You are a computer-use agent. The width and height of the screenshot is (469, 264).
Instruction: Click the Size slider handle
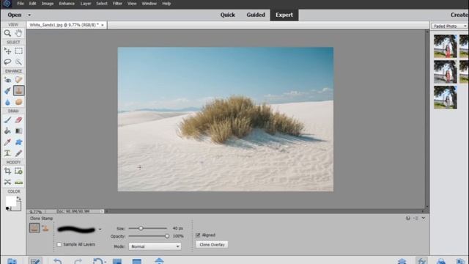tap(141, 228)
